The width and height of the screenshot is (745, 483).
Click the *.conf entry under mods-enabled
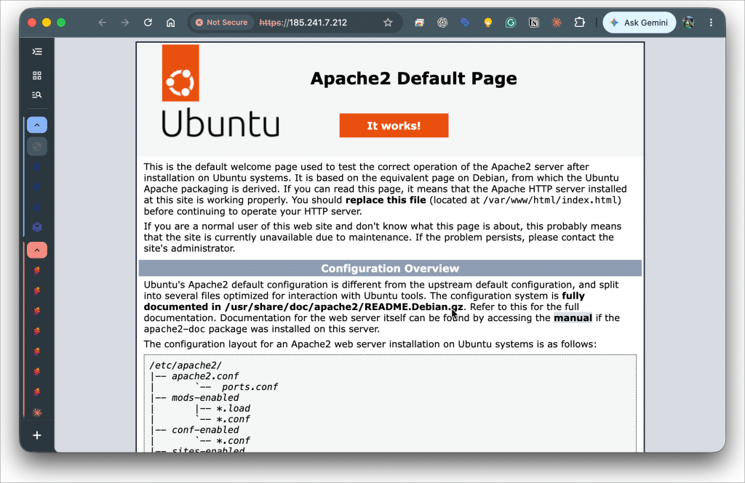pyautogui.click(x=233, y=419)
